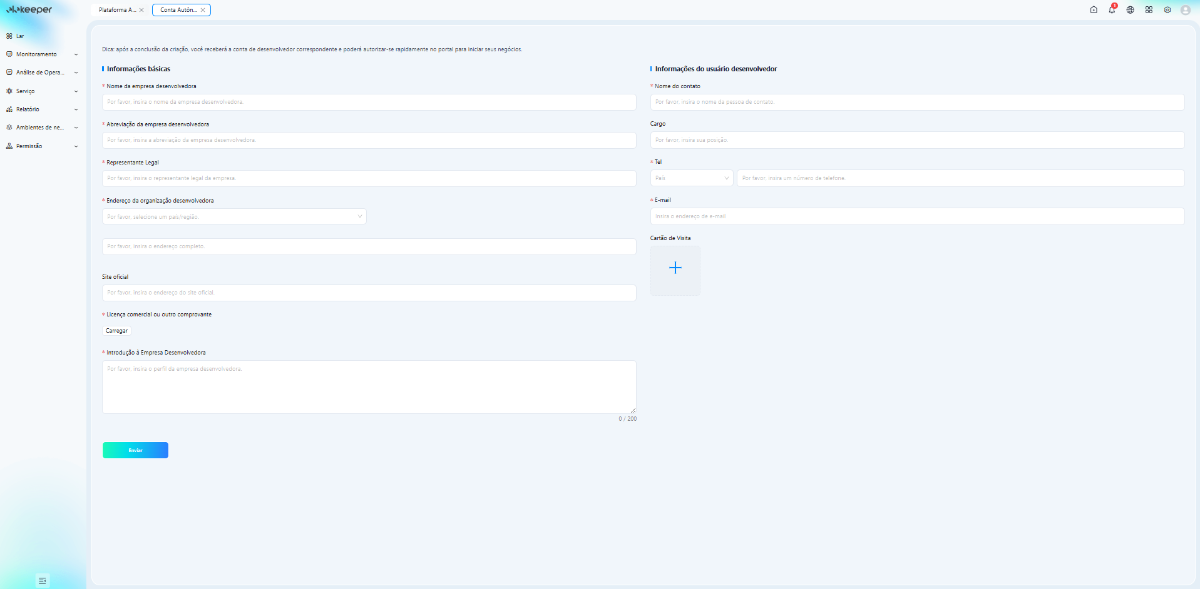This screenshot has width=1200, height=589.
Task: Expand the Análise de Opera... chevron
Action: click(76, 73)
